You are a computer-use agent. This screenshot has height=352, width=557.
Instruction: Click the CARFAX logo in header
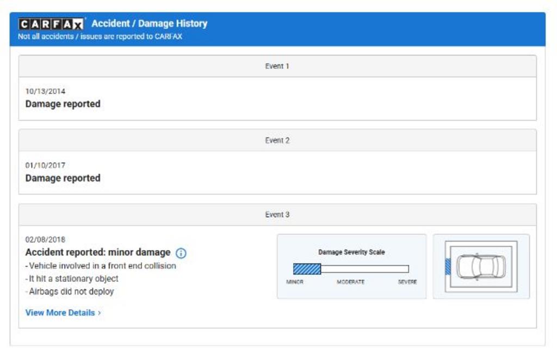click(51, 24)
